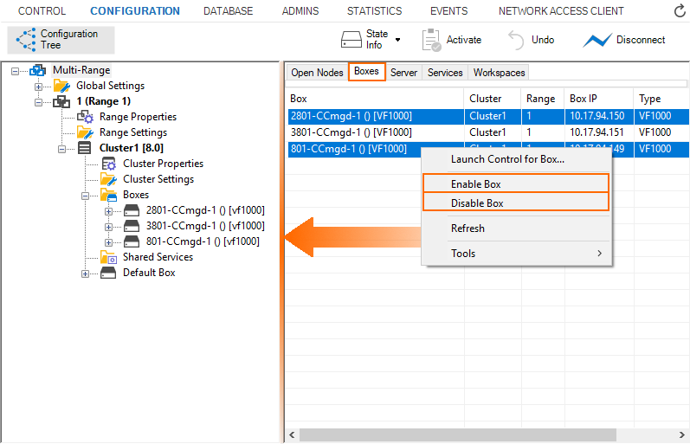Choose Refresh from context menu
Viewport: 690px width, 444px height.
(x=516, y=228)
